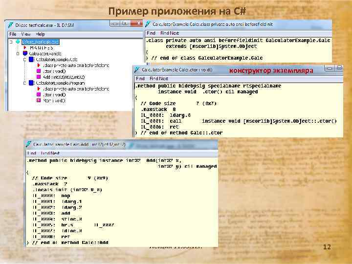This screenshot has height=264, width=352.
Task: Click the 'IL_0000: ldarg.0' line
Action: point(166,115)
